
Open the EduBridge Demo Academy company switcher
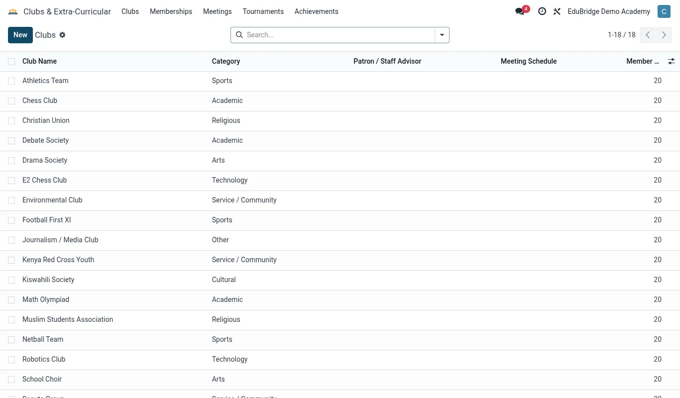[x=609, y=11]
